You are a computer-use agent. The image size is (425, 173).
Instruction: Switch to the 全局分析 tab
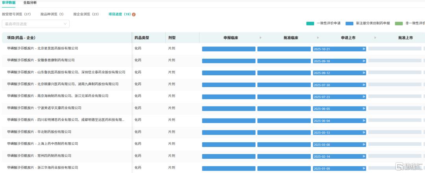click(30, 3)
